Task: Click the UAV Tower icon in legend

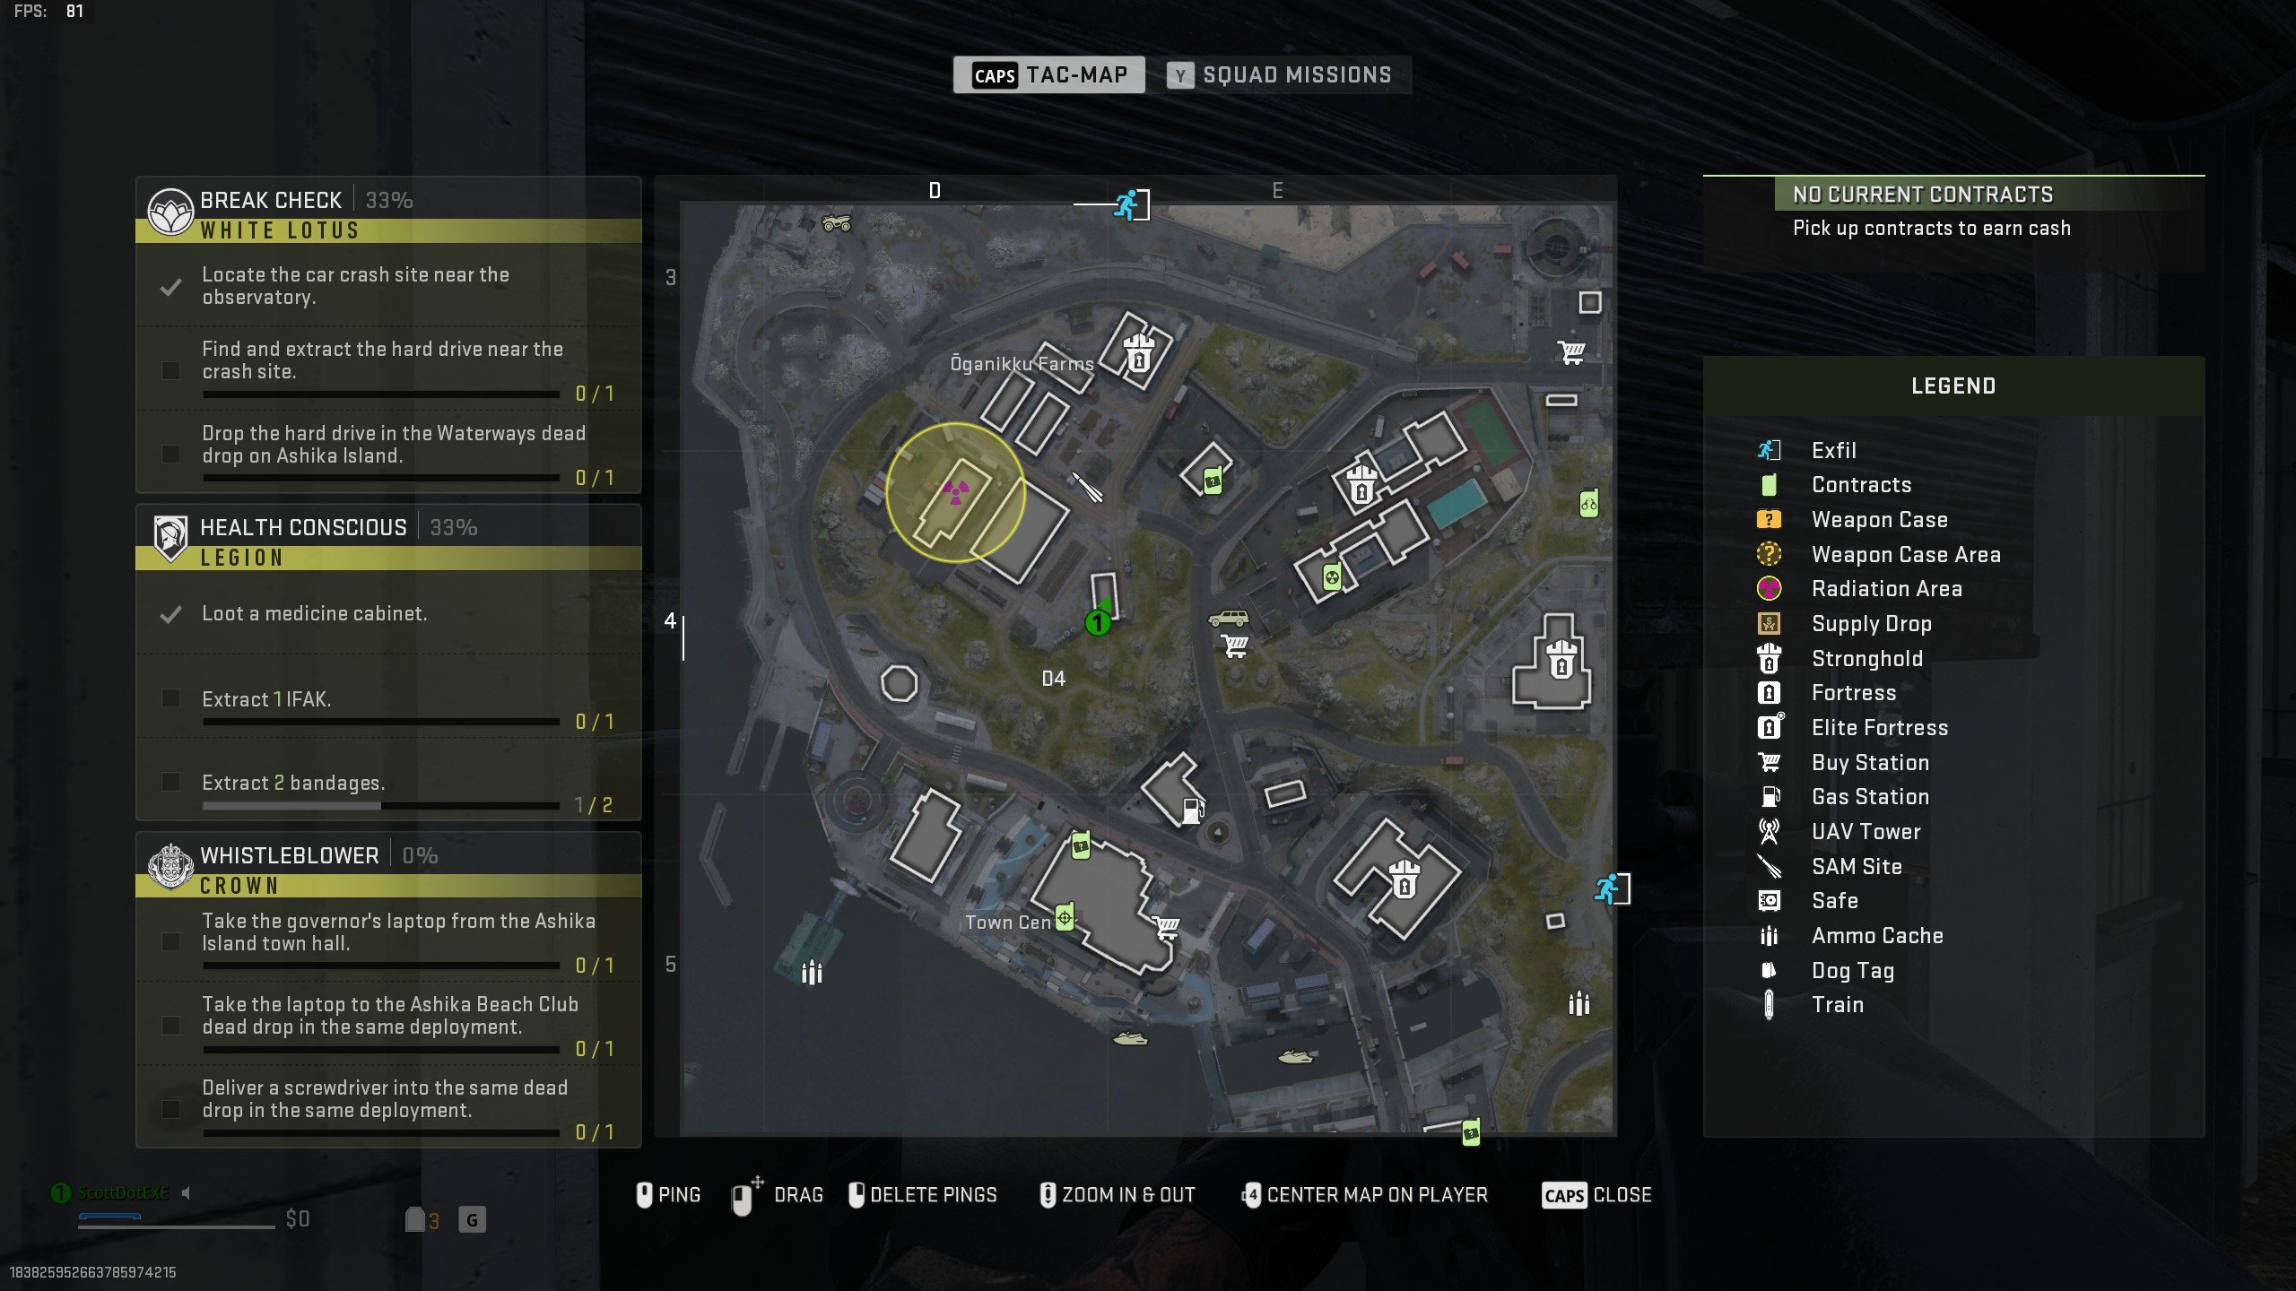Action: (1770, 831)
